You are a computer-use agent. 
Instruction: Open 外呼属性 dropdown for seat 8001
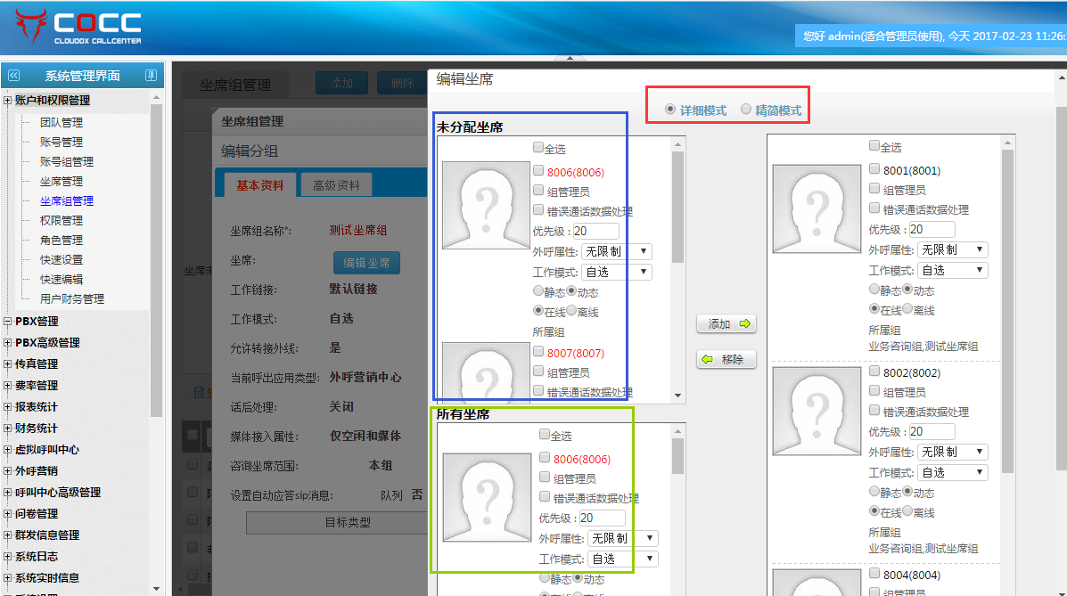tap(953, 249)
